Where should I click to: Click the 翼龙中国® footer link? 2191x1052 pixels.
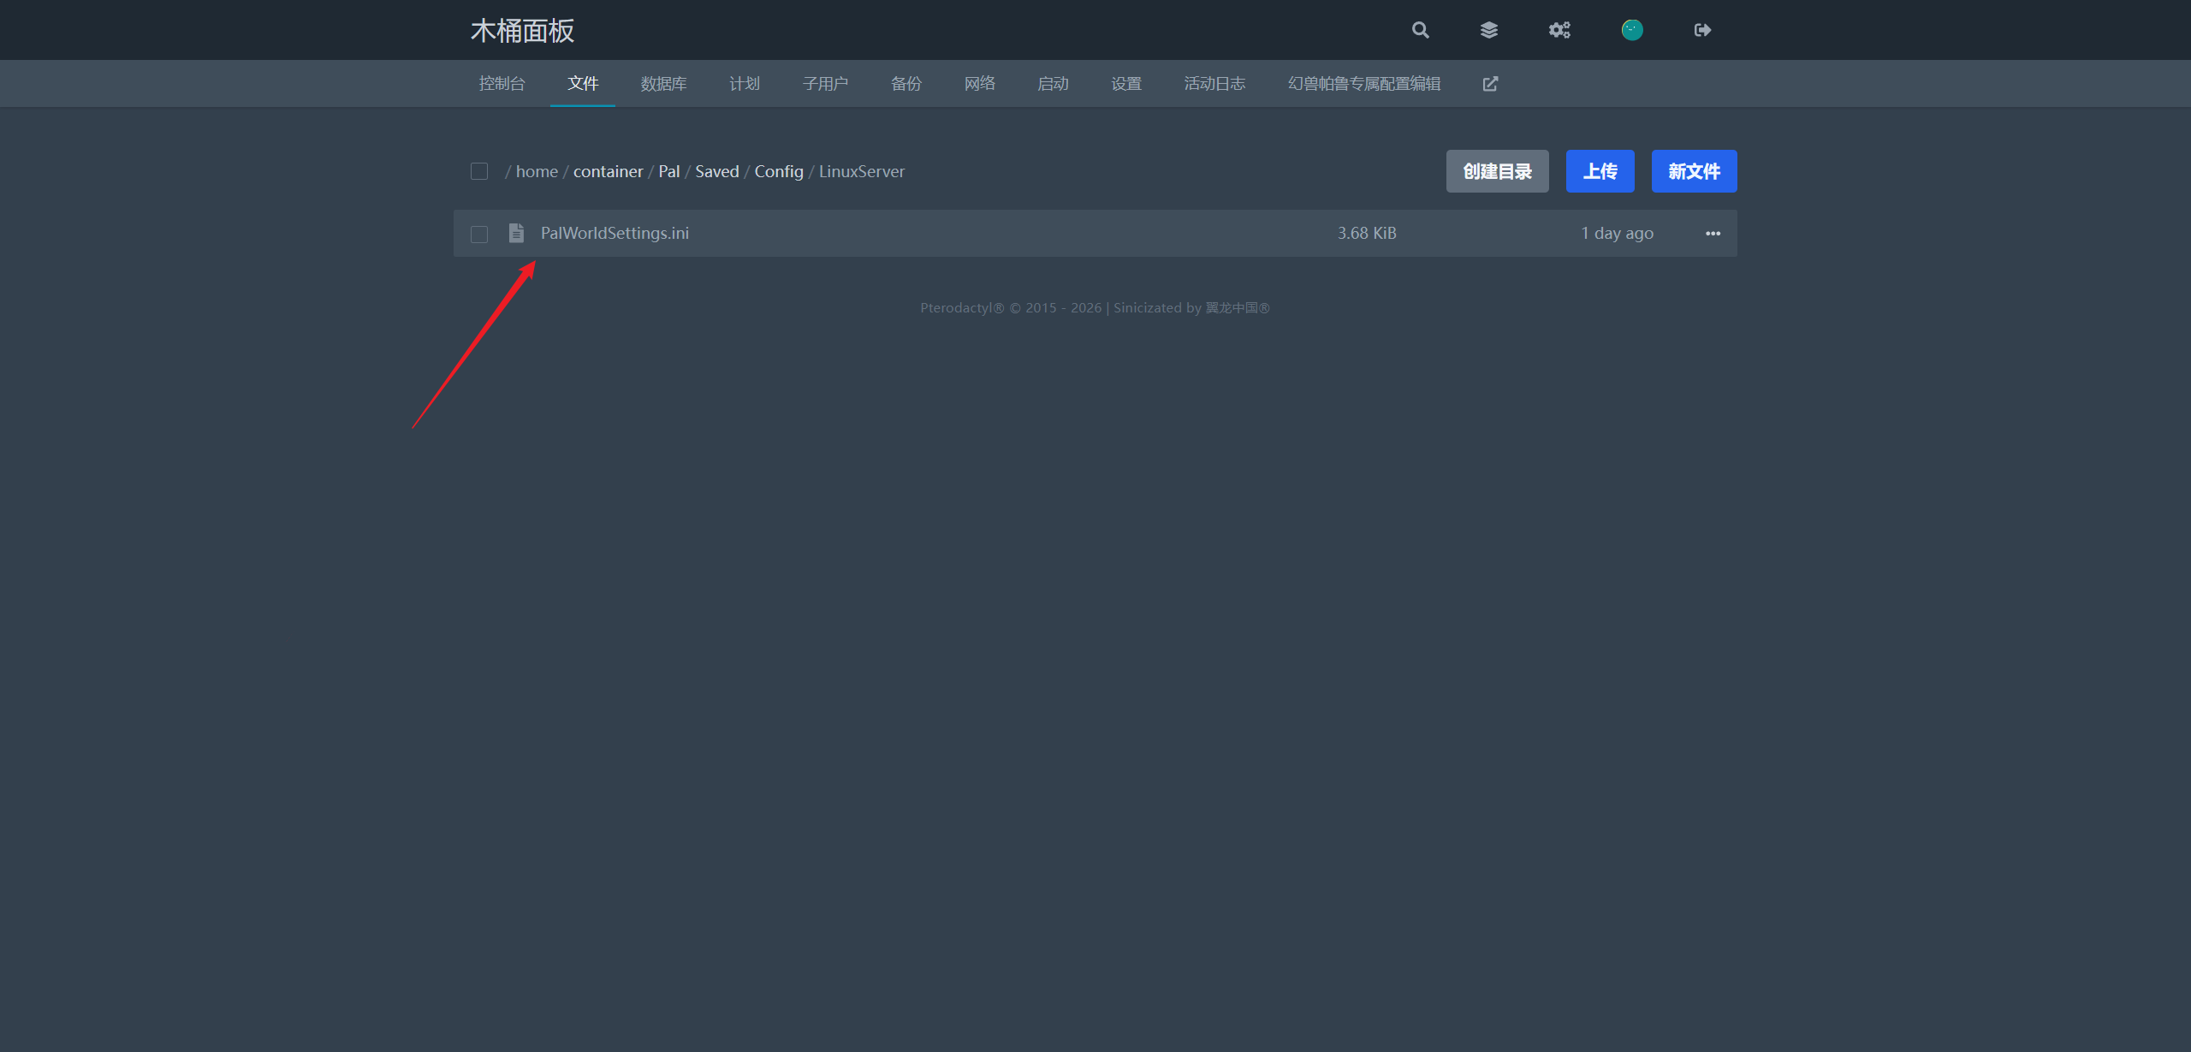(x=1237, y=308)
